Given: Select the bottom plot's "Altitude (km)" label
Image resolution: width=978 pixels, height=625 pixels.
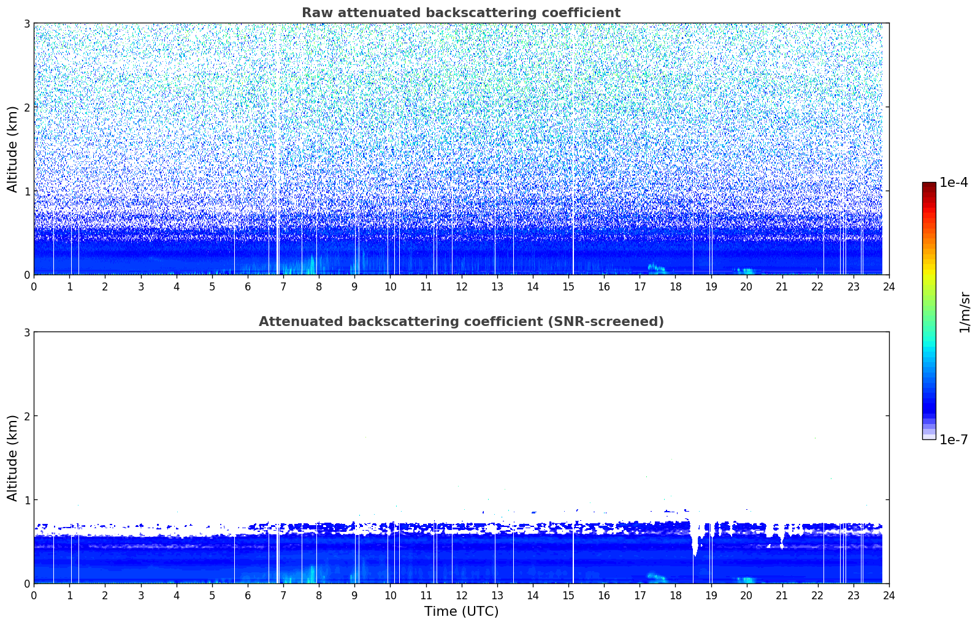Looking at the screenshot, I should [x=12, y=458].
